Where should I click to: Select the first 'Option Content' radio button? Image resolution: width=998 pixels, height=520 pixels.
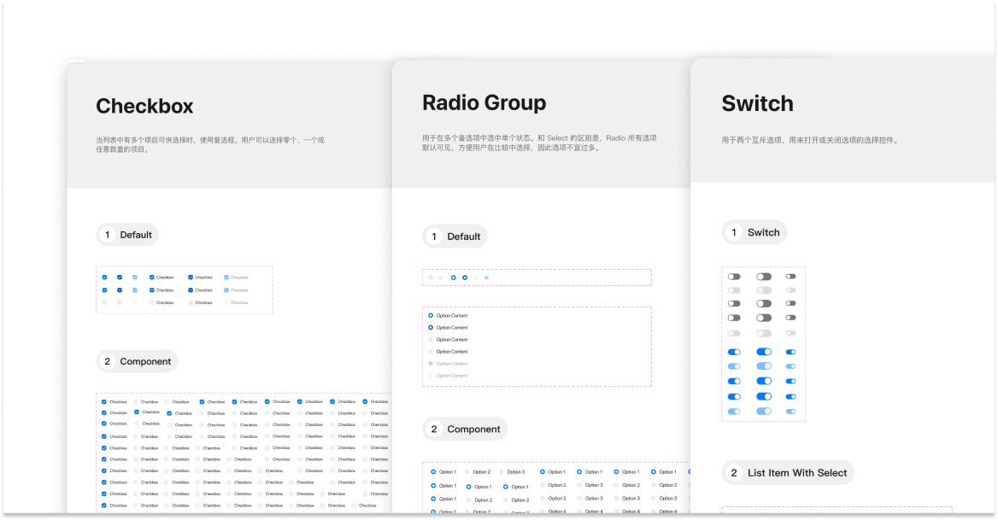click(x=431, y=316)
